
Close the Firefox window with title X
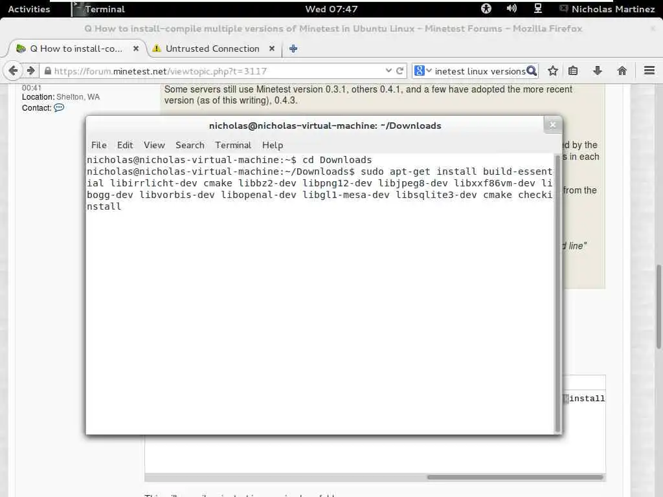tap(653, 28)
